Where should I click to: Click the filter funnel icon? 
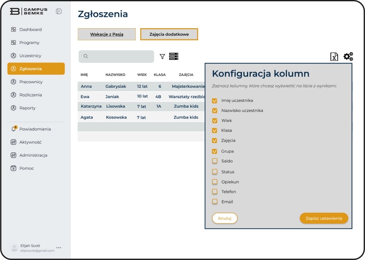(x=162, y=57)
